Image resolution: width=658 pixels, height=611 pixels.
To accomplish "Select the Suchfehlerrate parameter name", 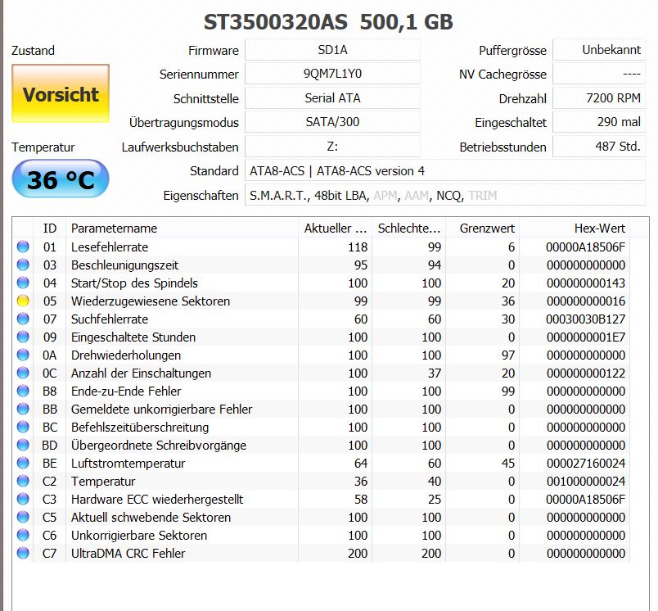I will point(110,319).
